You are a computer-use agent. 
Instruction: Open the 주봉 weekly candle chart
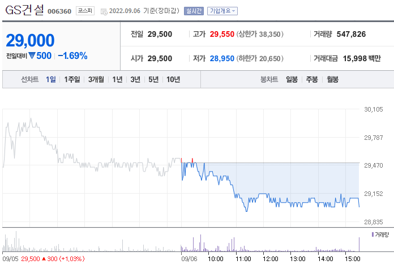[x=312, y=79]
